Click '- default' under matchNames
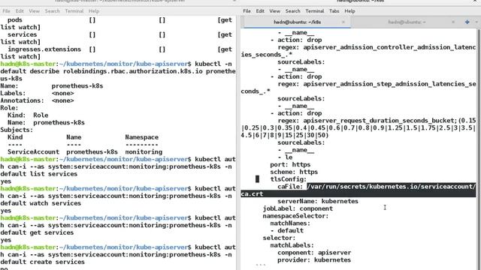Image resolution: width=481 pixels, height=270 pixels. (x=287, y=230)
